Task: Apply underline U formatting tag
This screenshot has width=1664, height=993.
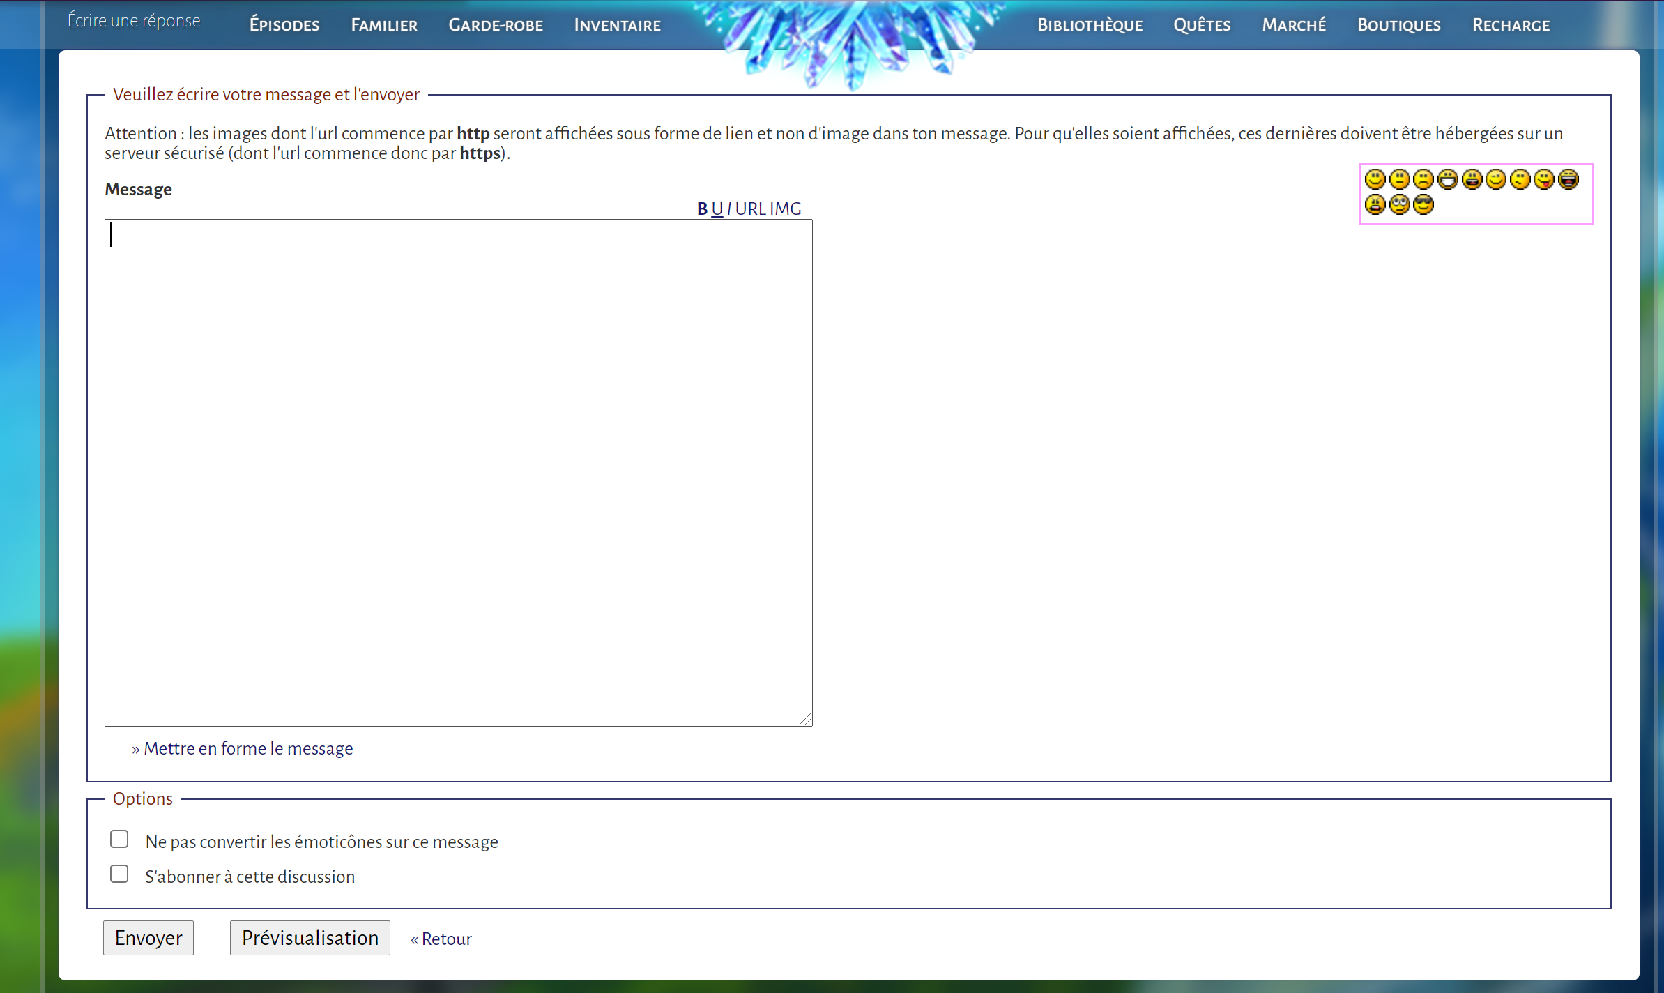Action: (x=717, y=209)
